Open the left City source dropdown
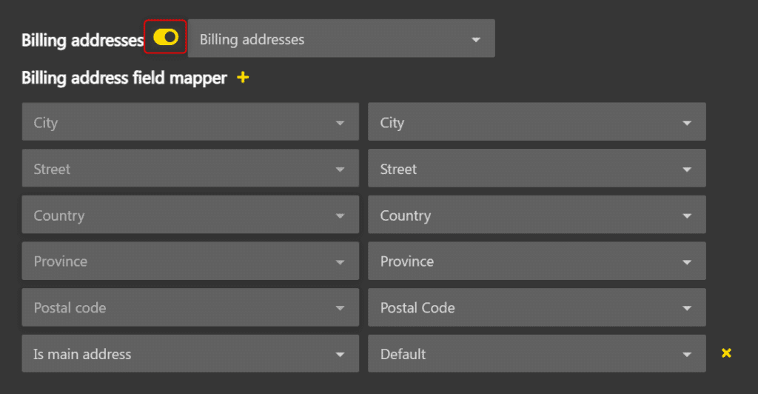This screenshot has height=394, width=758. pos(189,122)
